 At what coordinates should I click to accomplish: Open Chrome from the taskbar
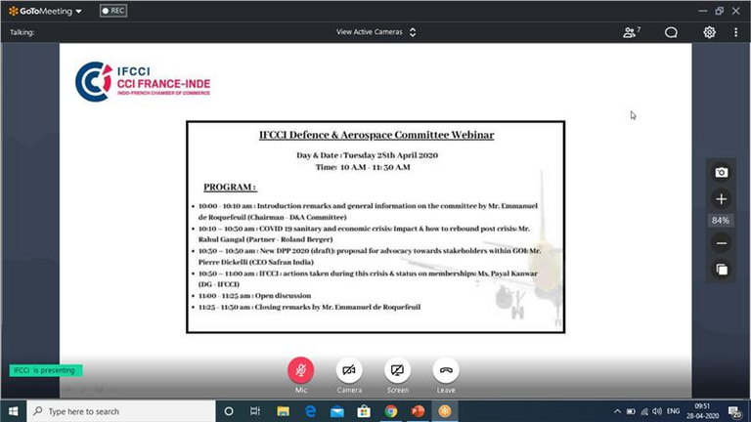pyautogui.click(x=390, y=411)
